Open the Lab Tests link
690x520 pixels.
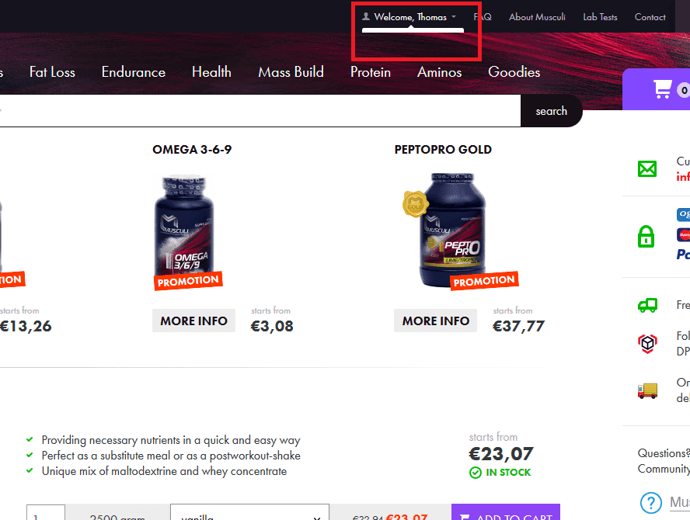click(x=600, y=17)
